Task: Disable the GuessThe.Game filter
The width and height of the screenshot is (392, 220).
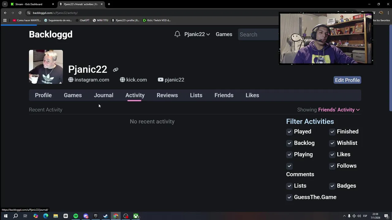Action: tap(289, 197)
